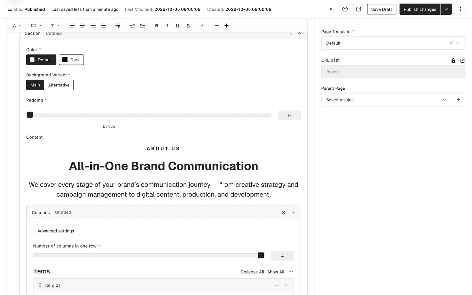Open Parent Page select dropdown
472x295 pixels.
point(386,100)
